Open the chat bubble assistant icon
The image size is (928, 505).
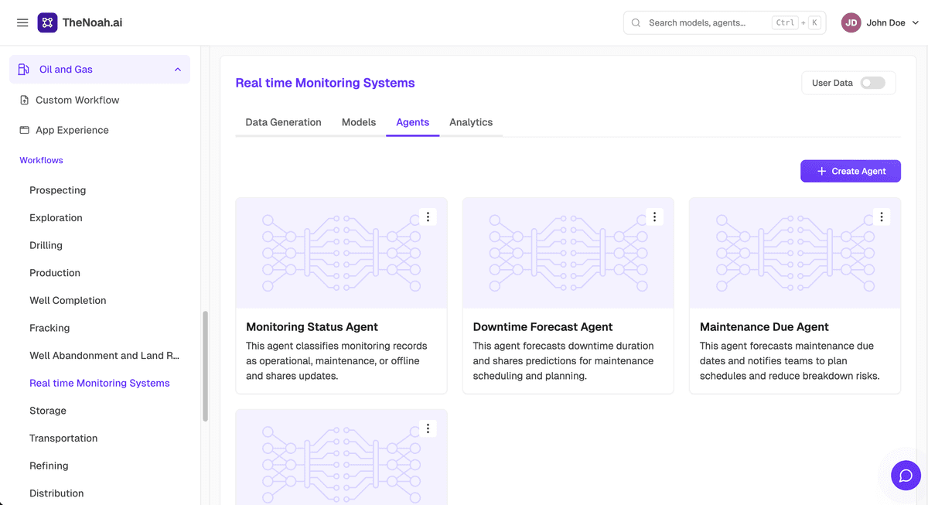906,476
